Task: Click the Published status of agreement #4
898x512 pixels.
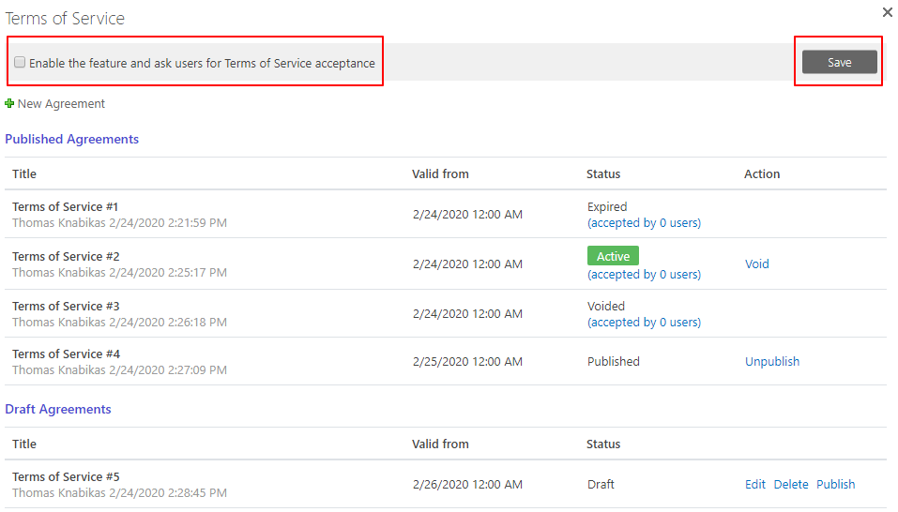Action: [614, 362]
